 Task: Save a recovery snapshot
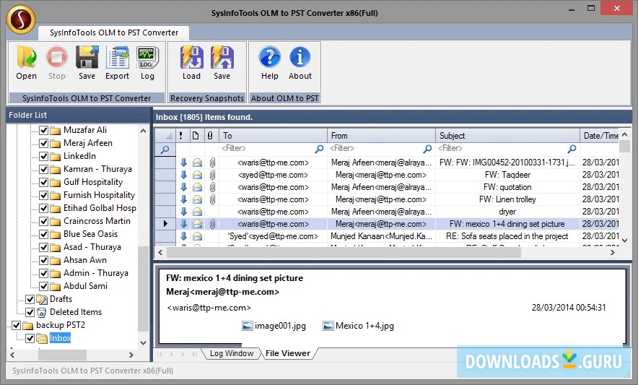tap(222, 58)
